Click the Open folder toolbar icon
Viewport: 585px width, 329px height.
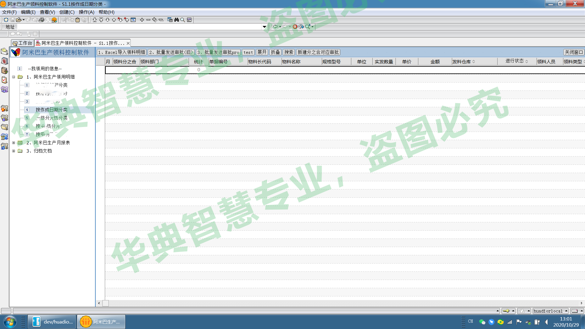[x=19, y=20]
